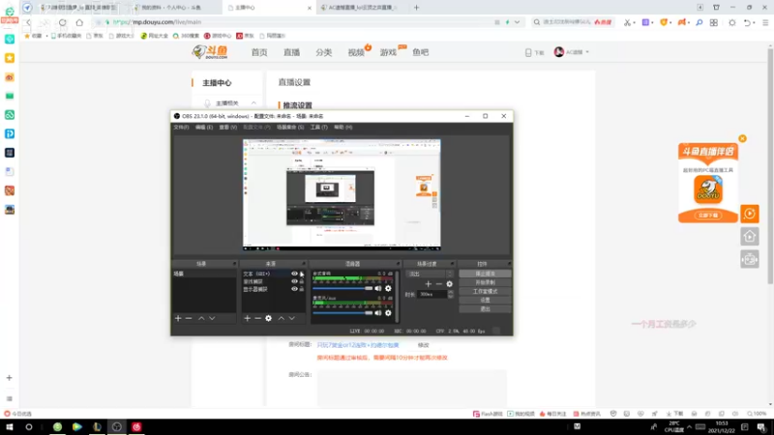Click the browser address bar URL
Screen dimensions: 774x435
pos(157,22)
